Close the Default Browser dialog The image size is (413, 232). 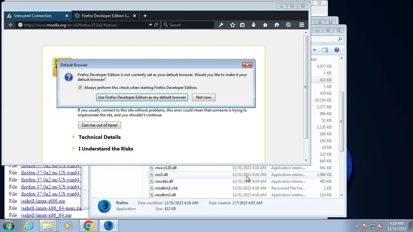click(x=247, y=65)
